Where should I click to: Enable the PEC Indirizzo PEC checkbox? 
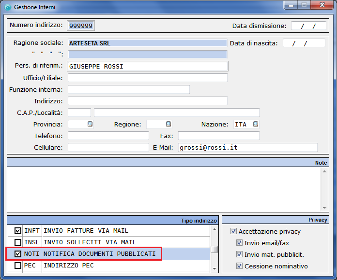18,266
